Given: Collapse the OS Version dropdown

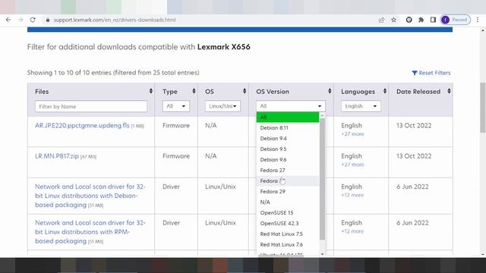Looking at the screenshot, I should (x=291, y=106).
